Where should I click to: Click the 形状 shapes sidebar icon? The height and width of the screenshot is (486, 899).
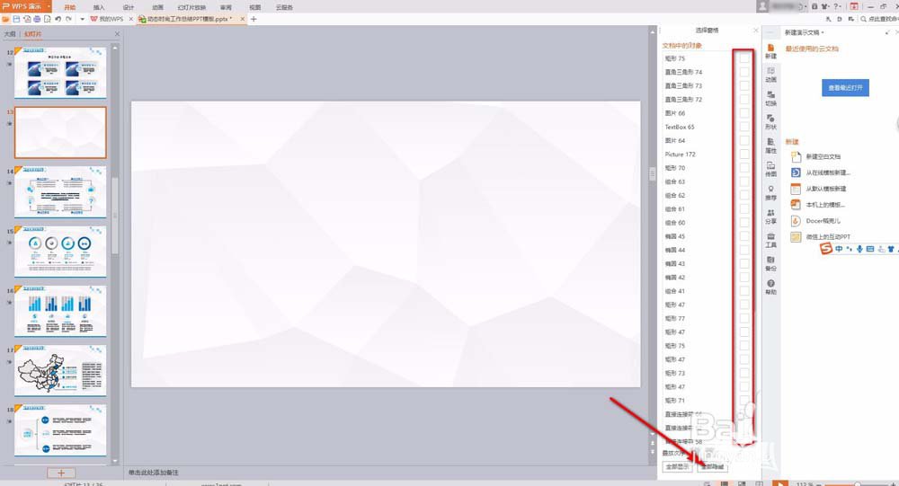[770, 121]
